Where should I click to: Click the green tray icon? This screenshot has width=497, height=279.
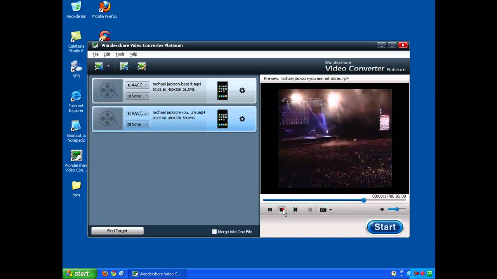(x=430, y=274)
